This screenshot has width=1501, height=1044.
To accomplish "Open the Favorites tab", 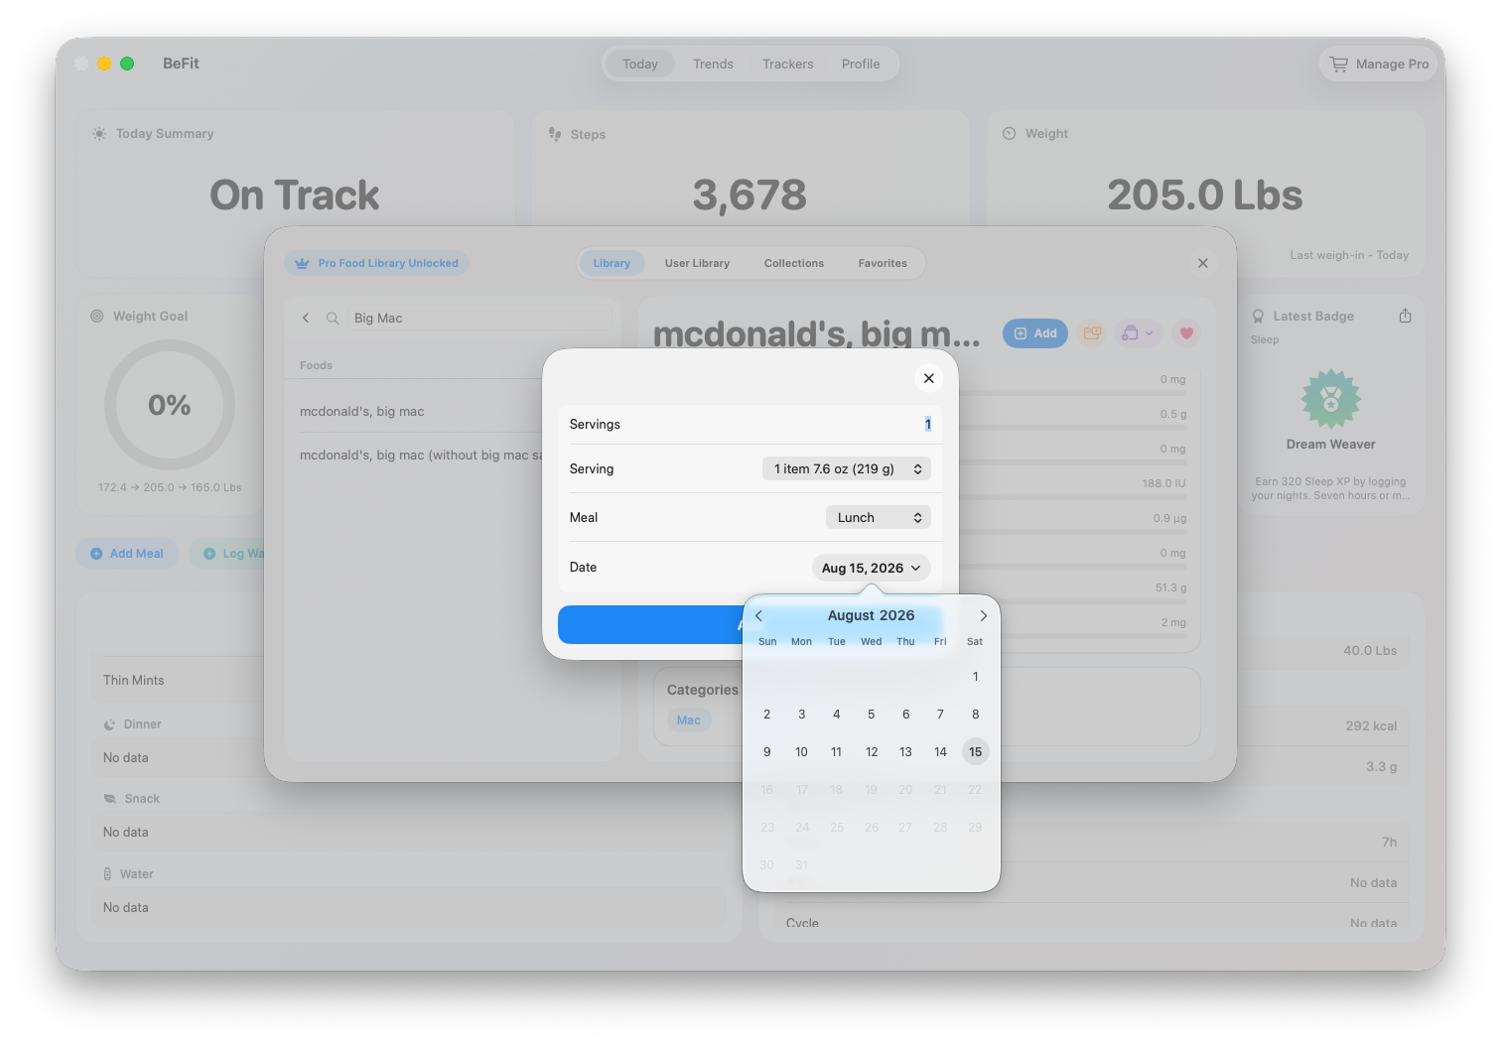I will click(883, 263).
